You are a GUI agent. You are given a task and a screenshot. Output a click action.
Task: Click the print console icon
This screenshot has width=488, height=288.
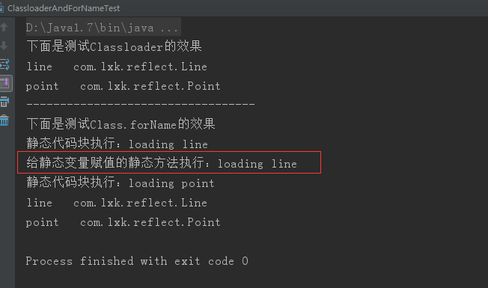click(4, 102)
